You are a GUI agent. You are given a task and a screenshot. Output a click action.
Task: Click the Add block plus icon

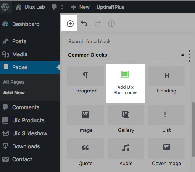(70, 24)
